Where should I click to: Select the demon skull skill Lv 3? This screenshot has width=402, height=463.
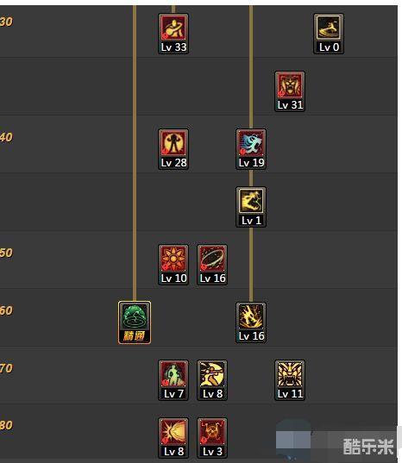pyautogui.click(x=212, y=438)
